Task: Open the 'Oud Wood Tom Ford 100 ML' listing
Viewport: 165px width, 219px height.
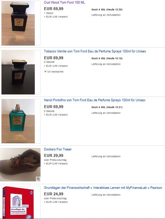Action: coord(64,3)
